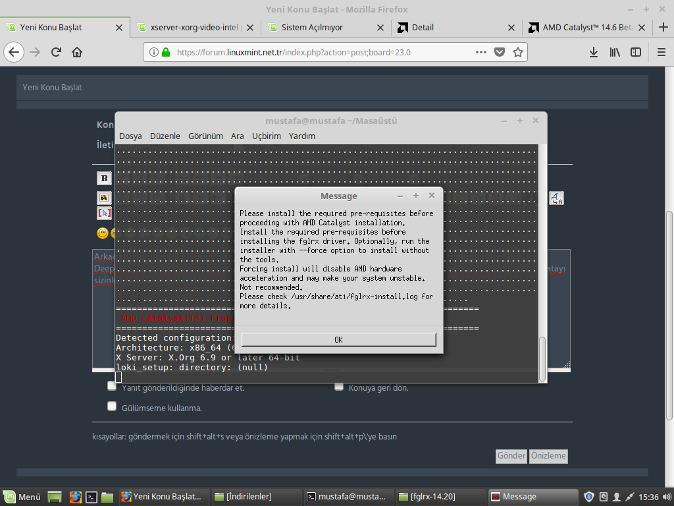Screen dimensions: 674x506
Task: Open page actions three-dot menu
Action: coord(481,52)
